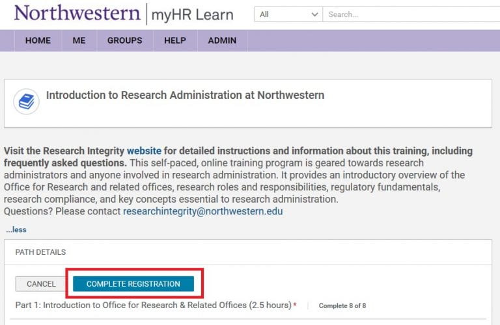The image size is (500, 325).
Task: Open the Northwestern logo homepage link
Action: click(77, 14)
